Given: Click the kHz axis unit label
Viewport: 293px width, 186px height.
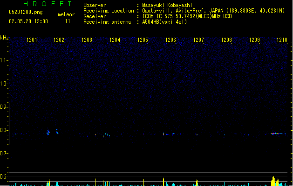Looking at the screenshot, I should pyautogui.click(x=4, y=38).
